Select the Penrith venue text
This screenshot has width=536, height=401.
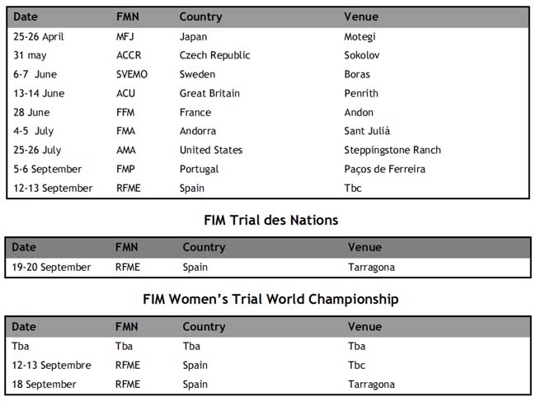pyautogui.click(x=361, y=94)
